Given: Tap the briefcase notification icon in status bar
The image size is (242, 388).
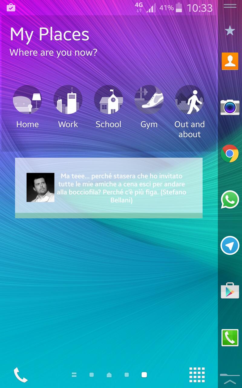Looking at the screenshot, I should pos(11,7).
